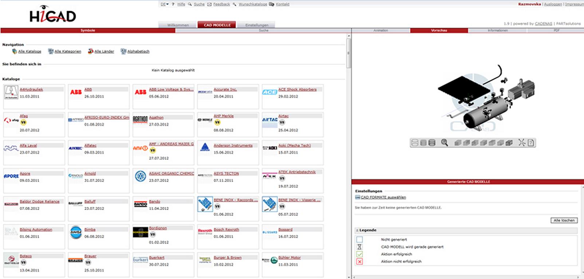
Task: Open the Einstellungen tab
Action: [x=257, y=25]
